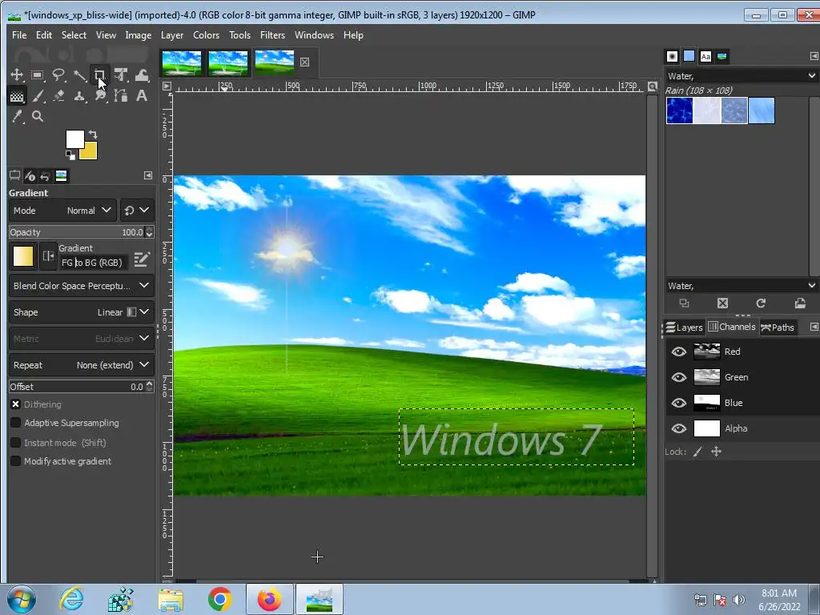Click the foreground white color swatch
820x615 pixels.
point(73,138)
